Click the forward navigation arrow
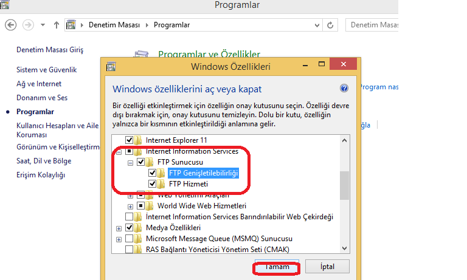 [x=29, y=25]
